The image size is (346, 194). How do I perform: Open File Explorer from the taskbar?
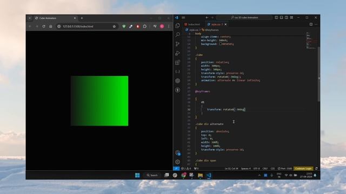pyautogui.click(x=200, y=175)
